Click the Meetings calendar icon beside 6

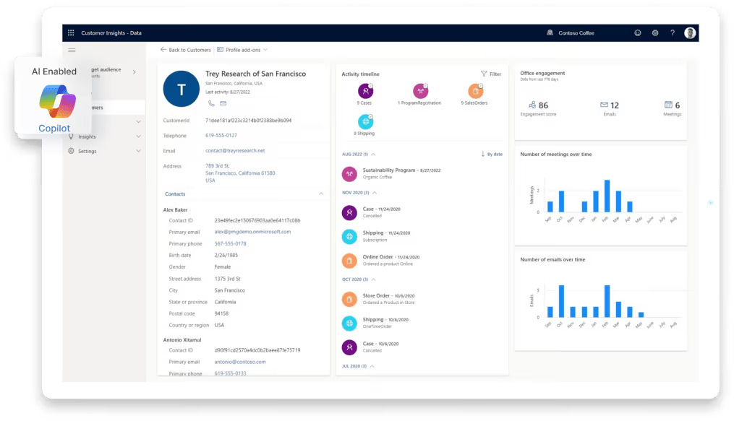(x=668, y=105)
